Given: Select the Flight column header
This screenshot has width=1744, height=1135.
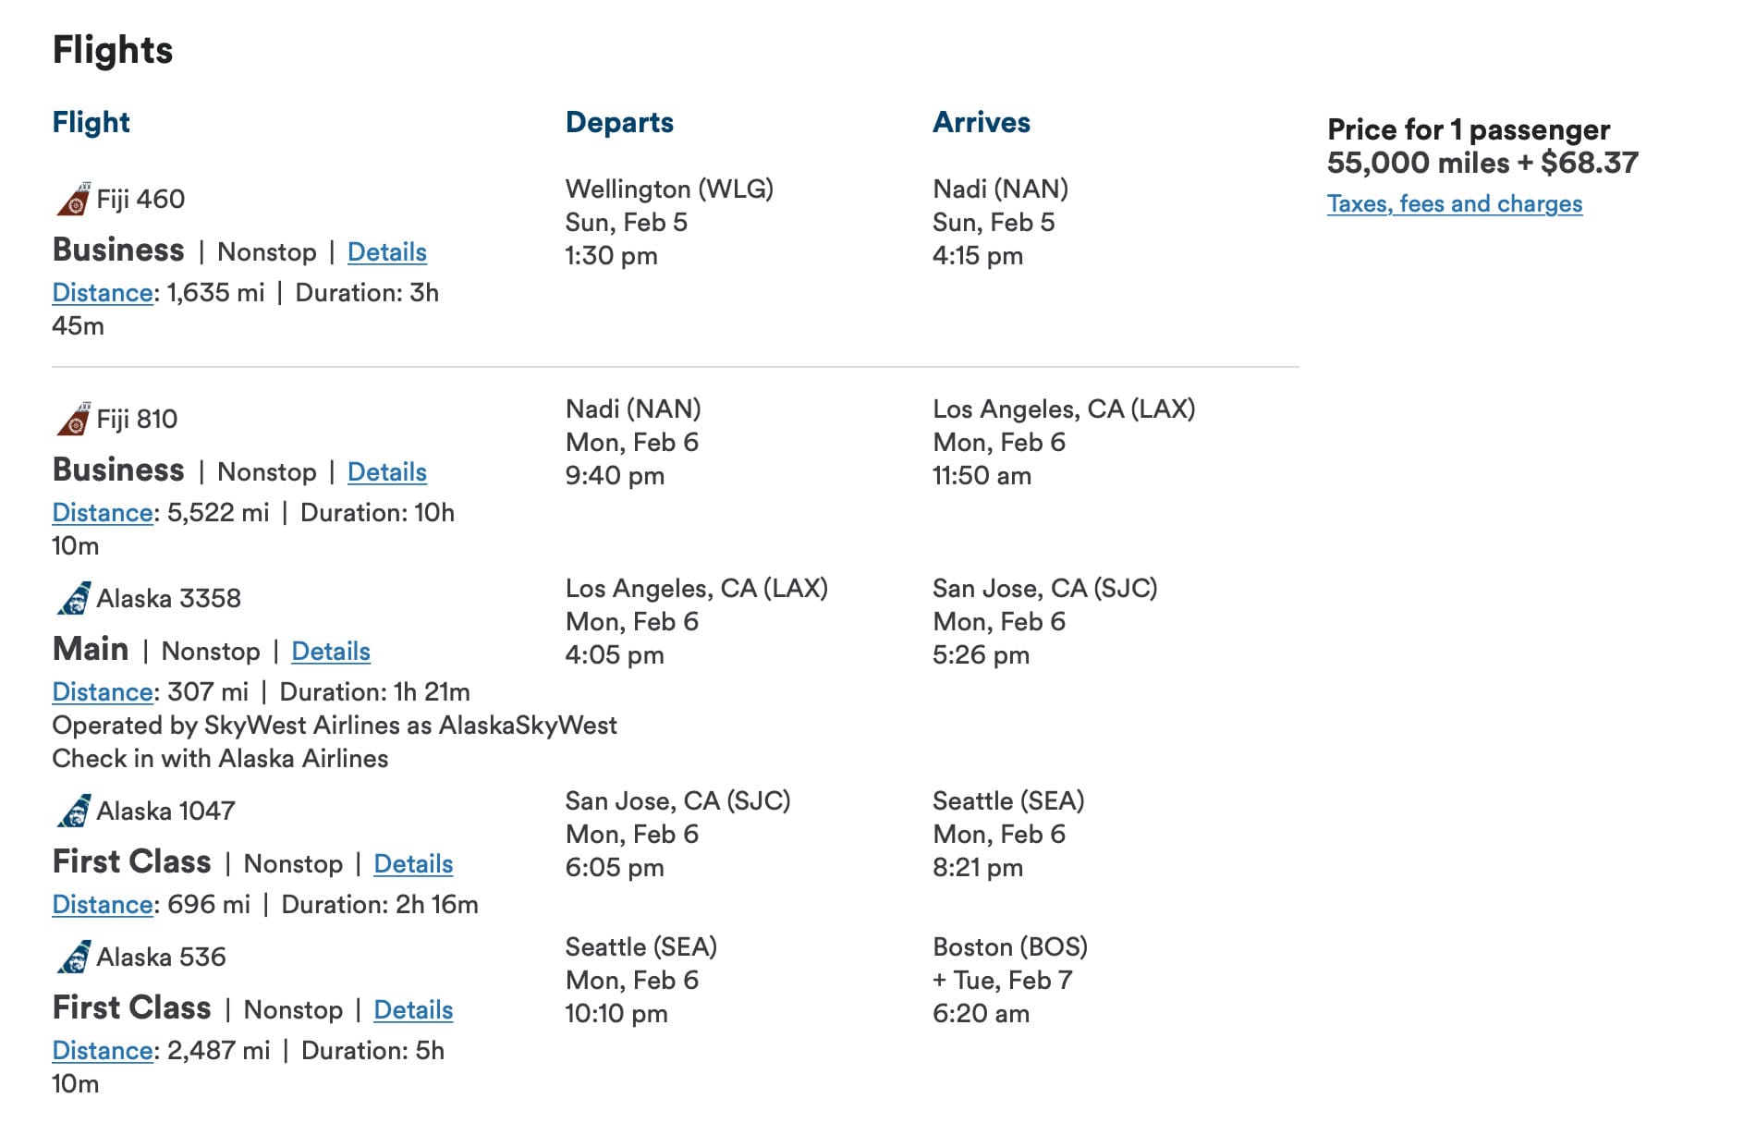Looking at the screenshot, I should (91, 121).
